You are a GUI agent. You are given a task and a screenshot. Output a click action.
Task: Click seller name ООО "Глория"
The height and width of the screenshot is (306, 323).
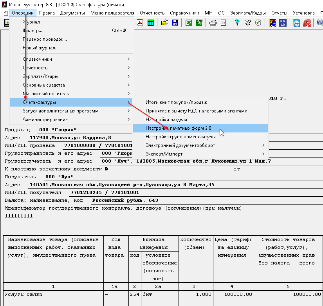58,130
